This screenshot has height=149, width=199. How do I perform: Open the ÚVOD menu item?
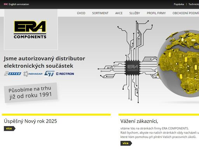point(81,13)
